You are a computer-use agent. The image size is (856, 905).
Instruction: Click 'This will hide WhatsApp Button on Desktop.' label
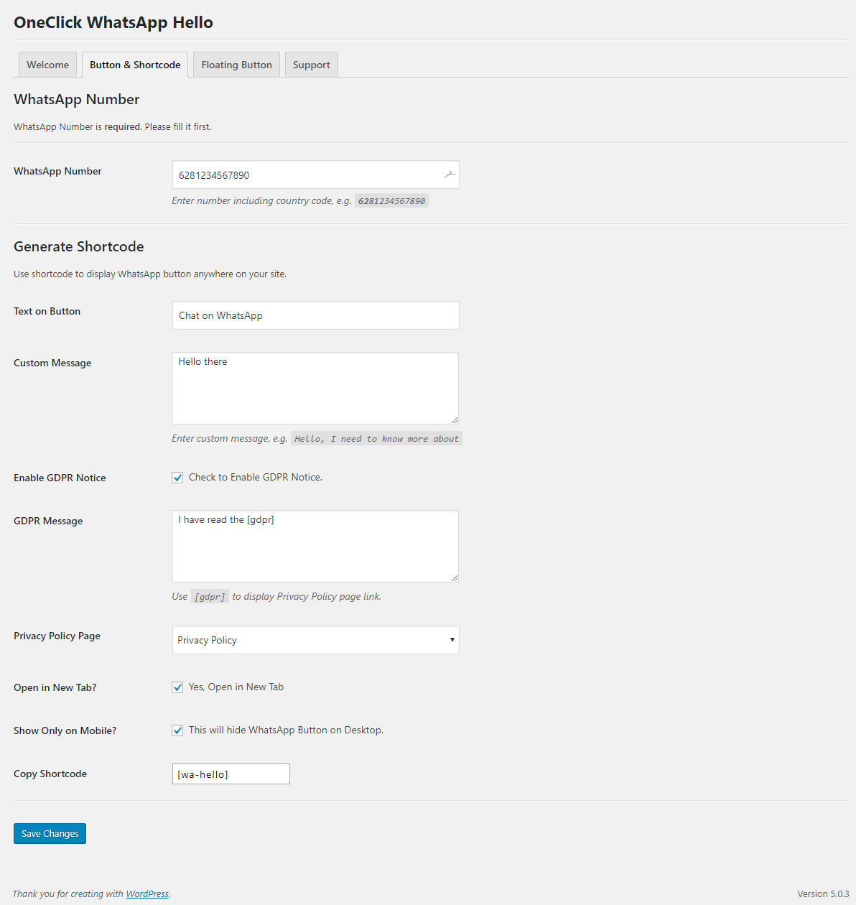286,730
